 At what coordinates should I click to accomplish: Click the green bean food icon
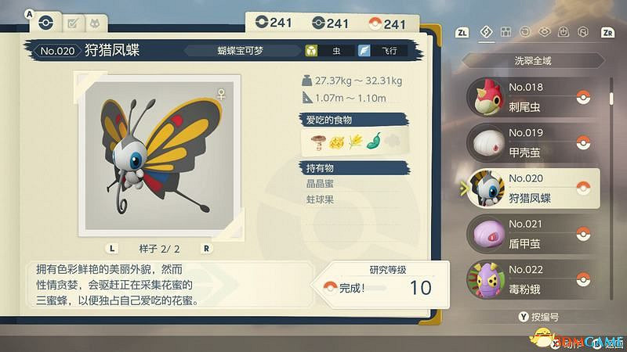coord(375,141)
